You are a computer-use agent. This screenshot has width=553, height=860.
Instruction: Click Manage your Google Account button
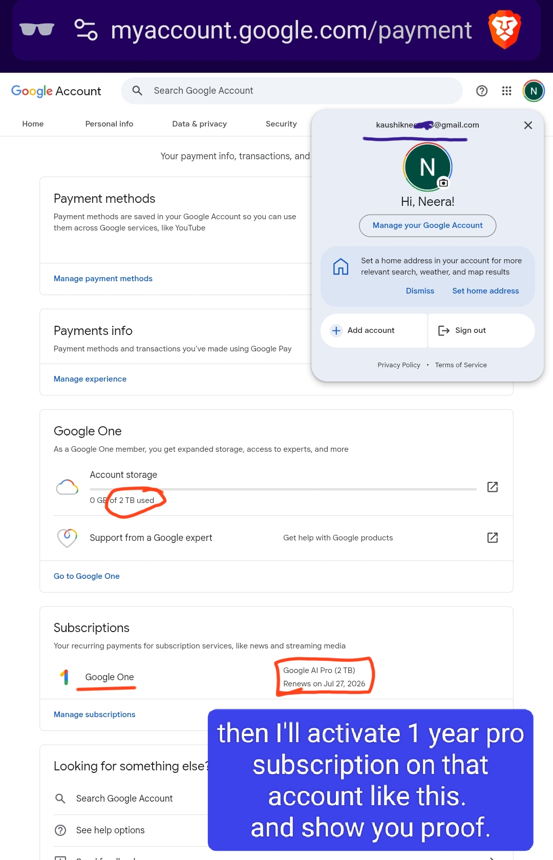(428, 225)
